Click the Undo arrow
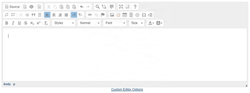250x93 pixels. 82,7
